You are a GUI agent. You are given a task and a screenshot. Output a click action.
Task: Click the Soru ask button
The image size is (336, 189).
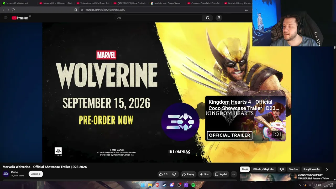pos(204,174)
